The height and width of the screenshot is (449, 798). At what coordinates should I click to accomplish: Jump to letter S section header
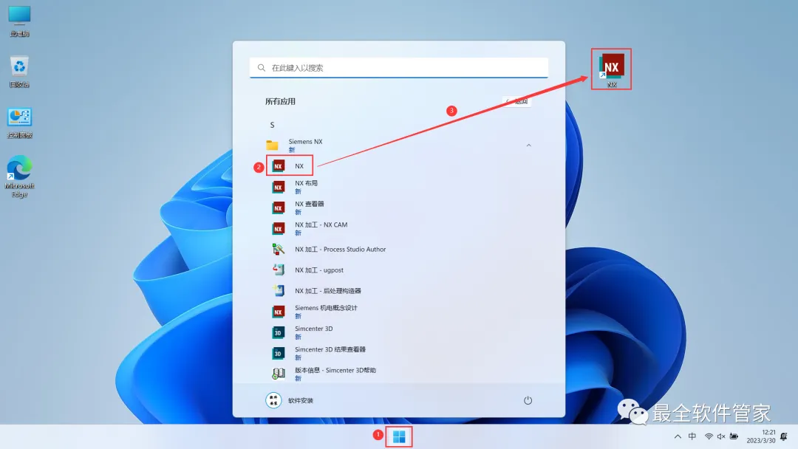[272, 125]
